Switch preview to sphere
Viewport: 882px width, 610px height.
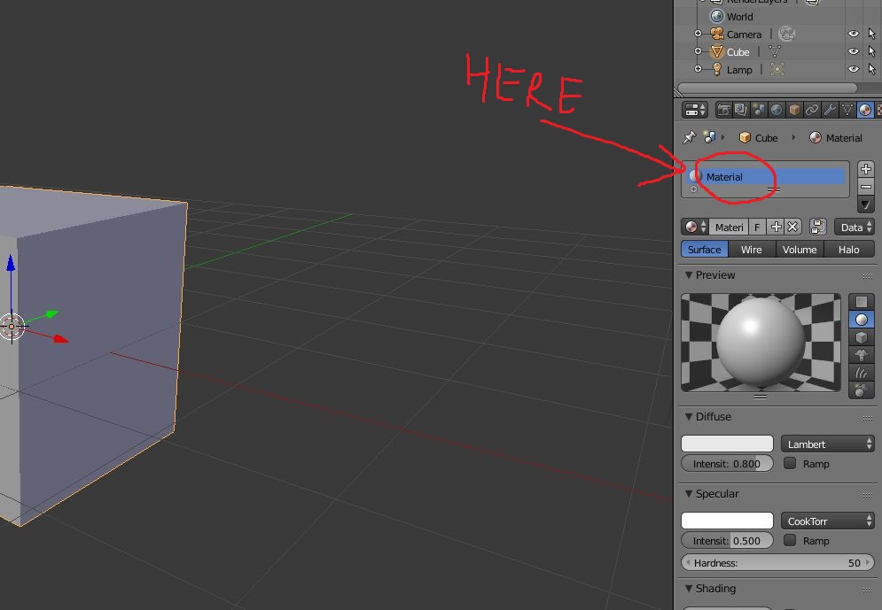coord(862,320)
